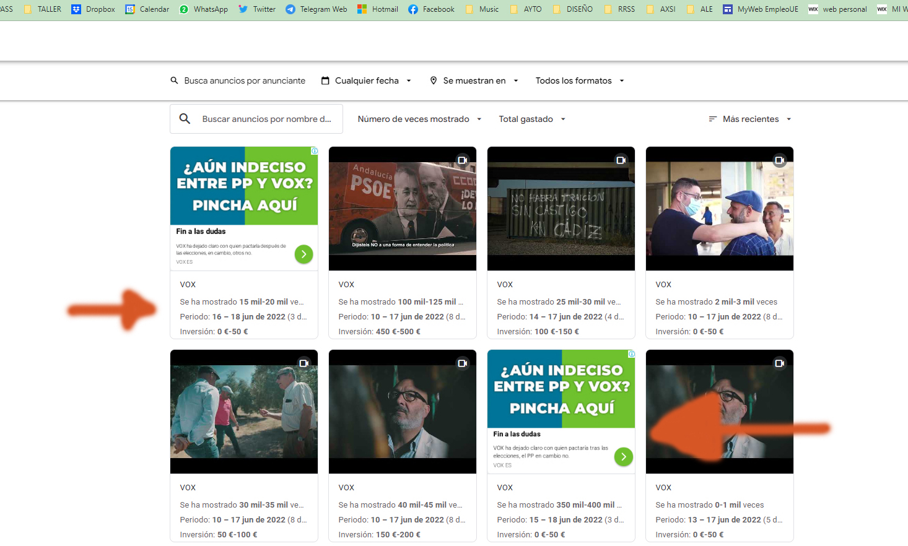Open the PSOE bus video ad thumbnail
The width and height of the screenshot is (908, 546).
pyautogui.click(x=403, y=209)
